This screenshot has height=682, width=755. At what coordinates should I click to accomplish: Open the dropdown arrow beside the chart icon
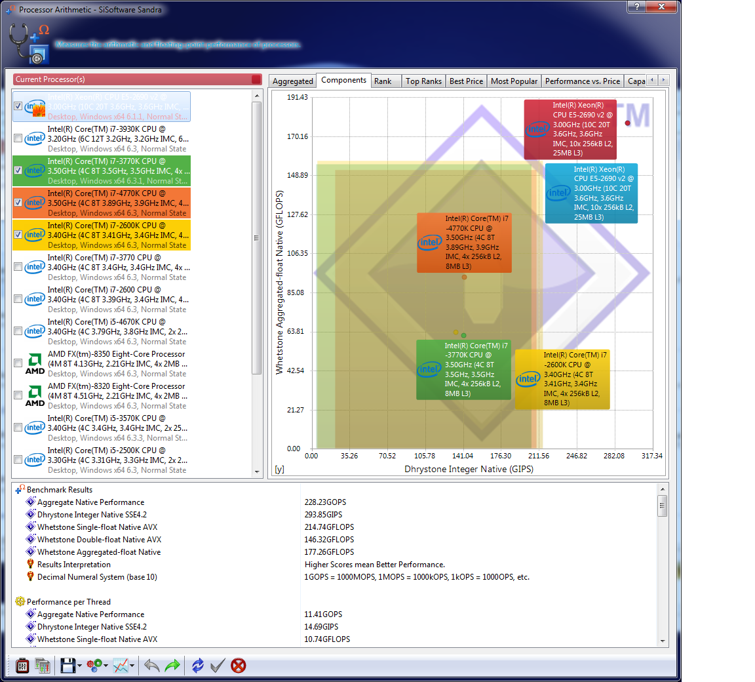pos(132,666)
